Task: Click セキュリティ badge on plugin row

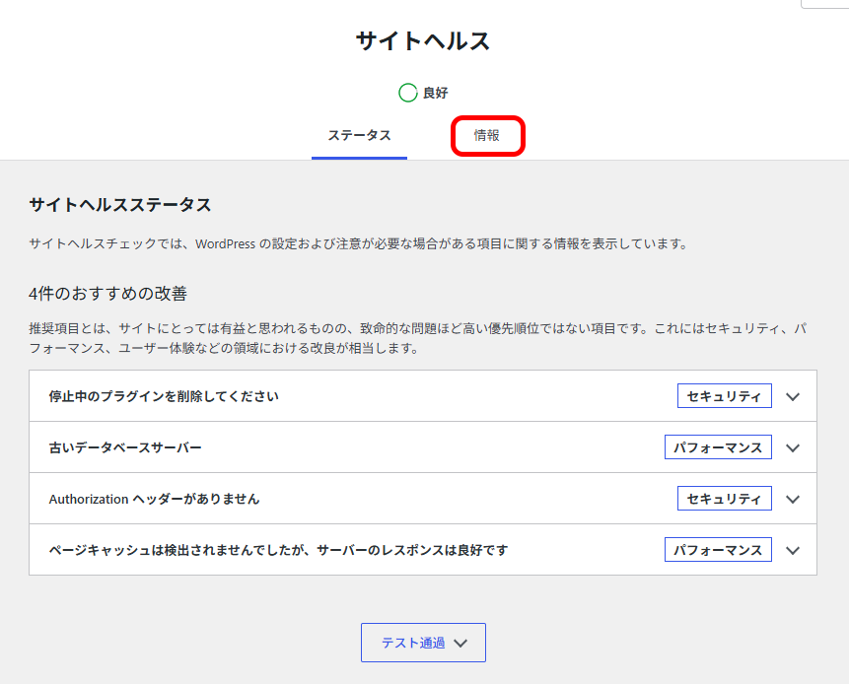Action: (725, 396)
